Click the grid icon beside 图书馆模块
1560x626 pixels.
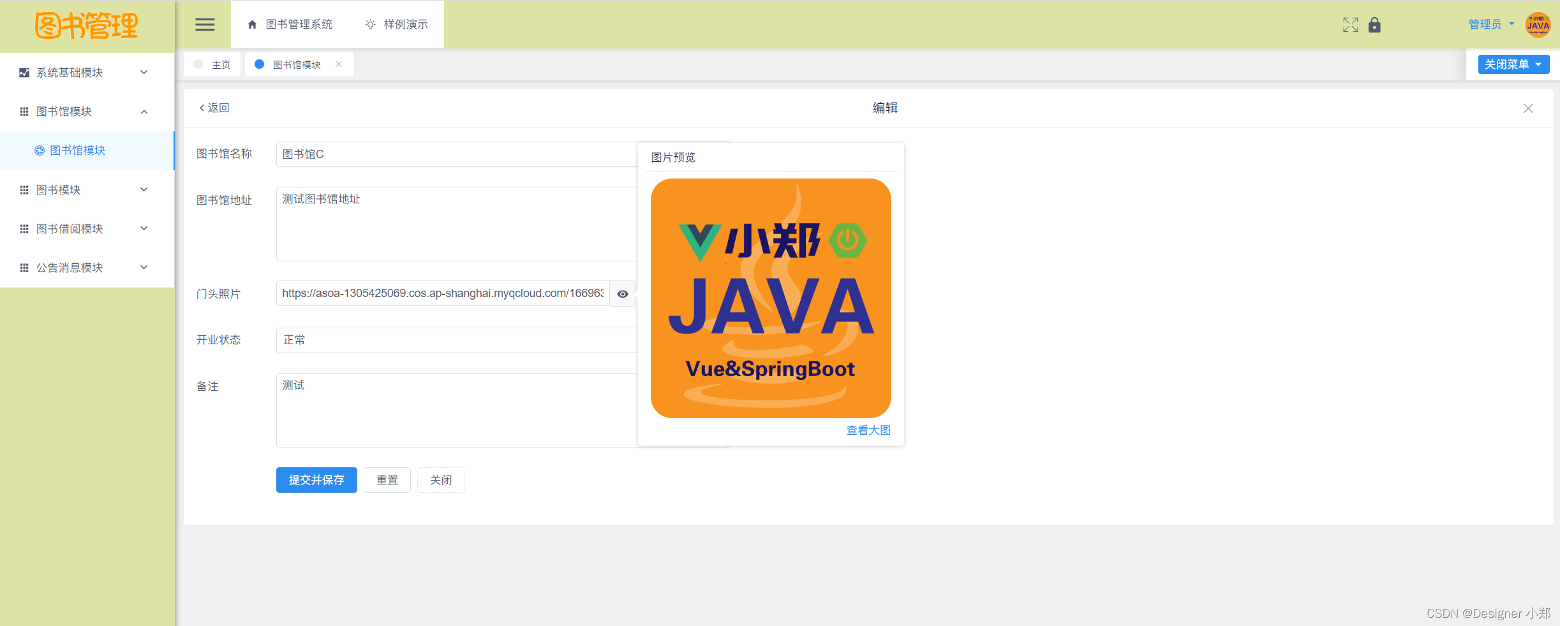(24, 112)
